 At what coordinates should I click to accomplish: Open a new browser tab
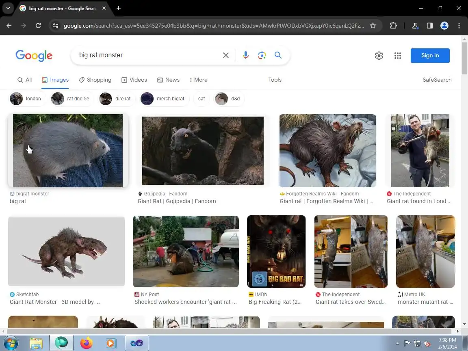pyautogui.click(x=119, y=8)
